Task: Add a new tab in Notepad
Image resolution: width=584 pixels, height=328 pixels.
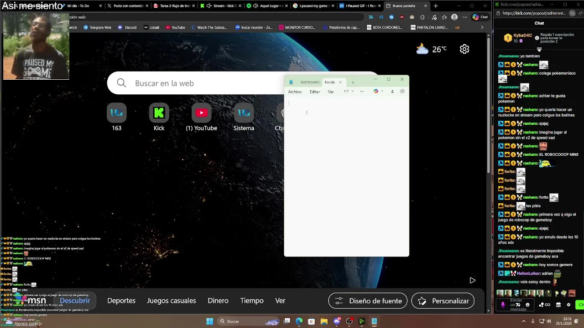Action: (x=353, y=82)
